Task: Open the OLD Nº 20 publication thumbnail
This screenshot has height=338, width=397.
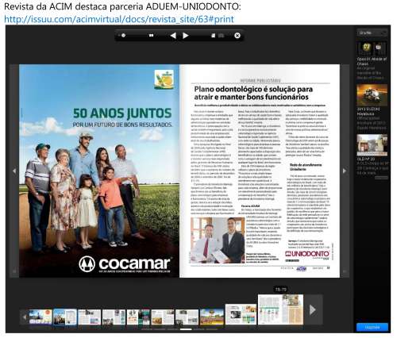Action: 372,145
